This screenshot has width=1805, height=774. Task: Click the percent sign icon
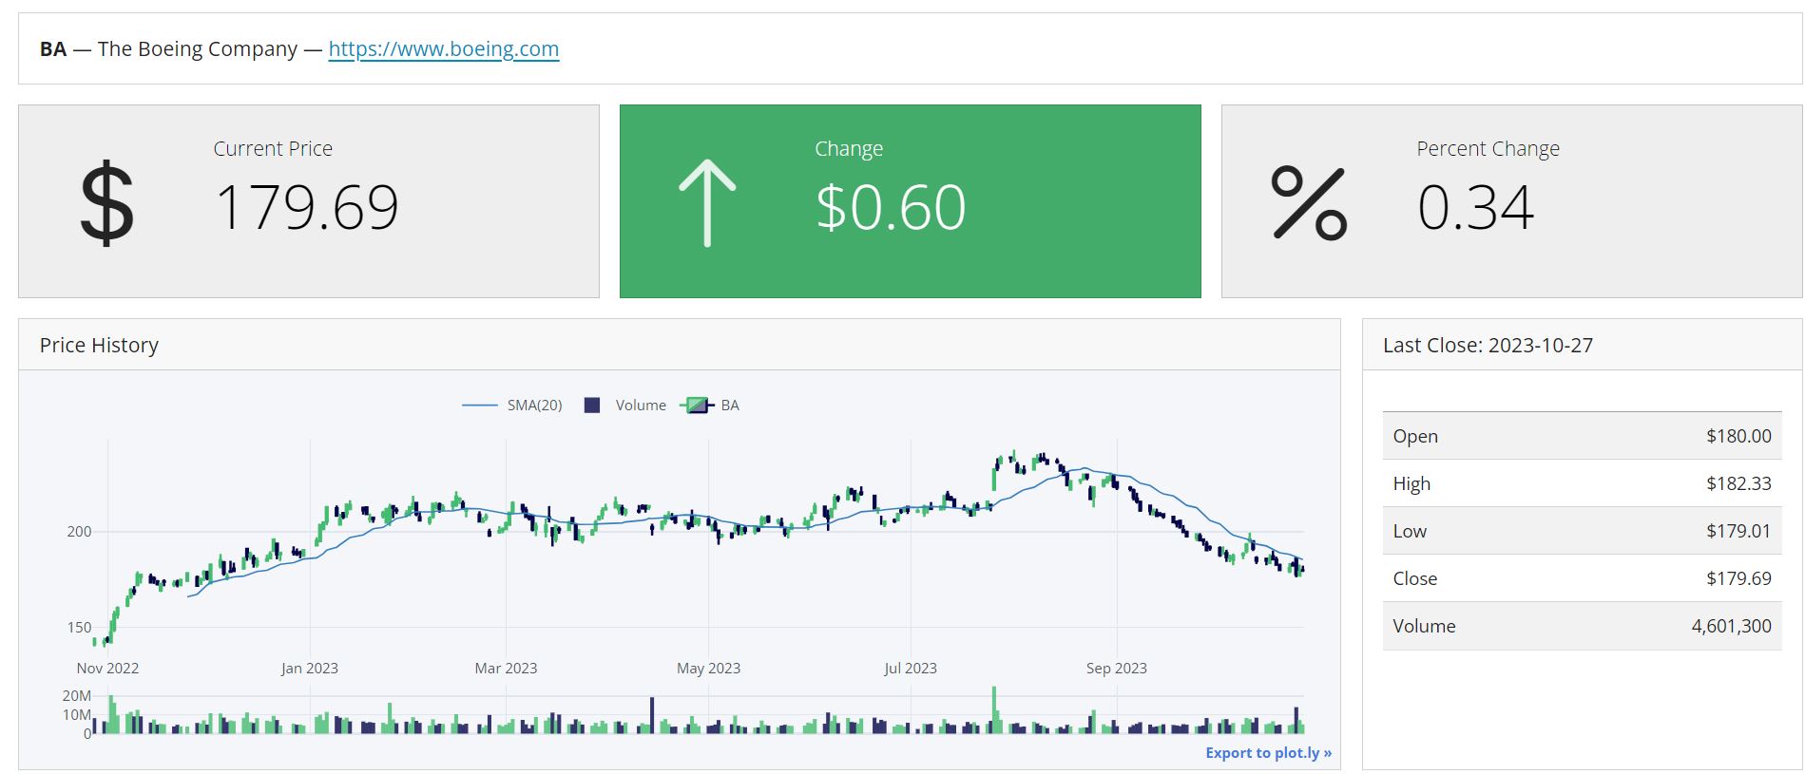tap(1309, 203)
